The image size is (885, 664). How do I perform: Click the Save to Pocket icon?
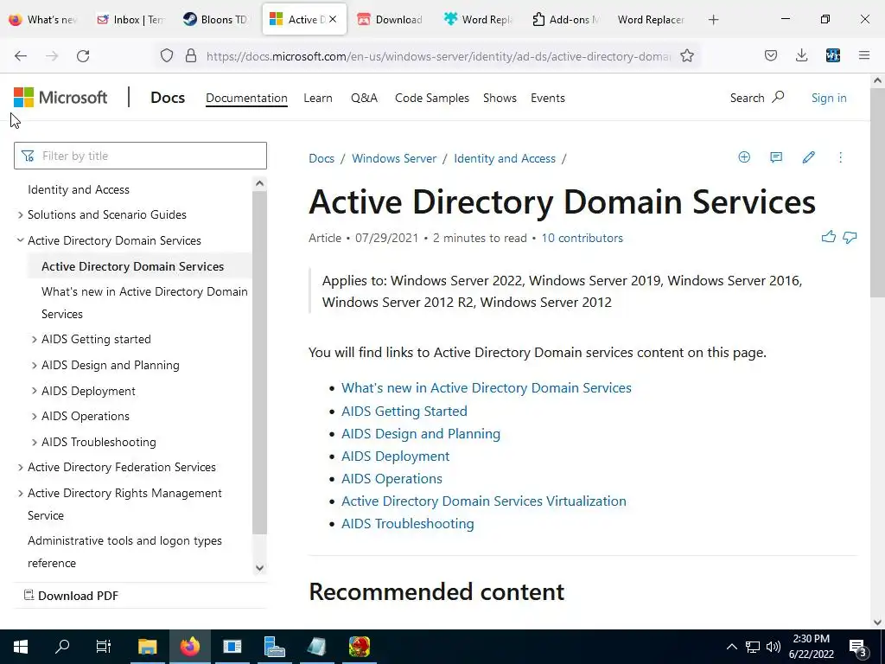tap(771, 56)
